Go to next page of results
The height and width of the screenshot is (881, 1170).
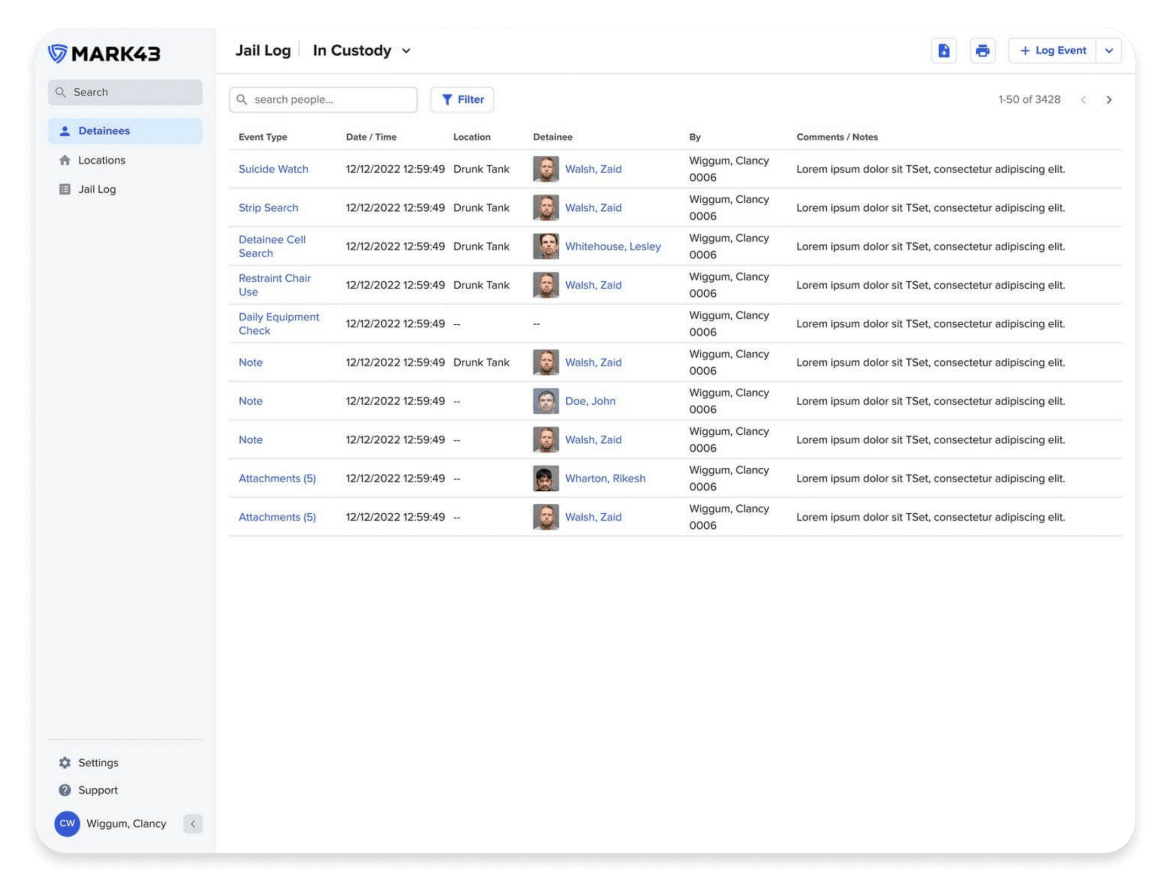point(1109,100)
